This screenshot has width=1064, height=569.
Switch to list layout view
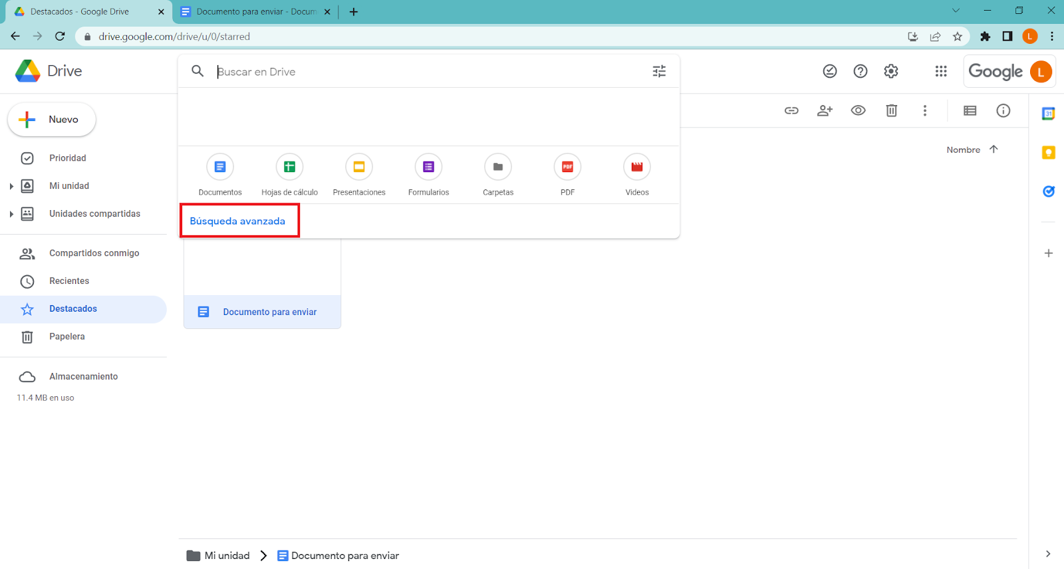point(970,110)
